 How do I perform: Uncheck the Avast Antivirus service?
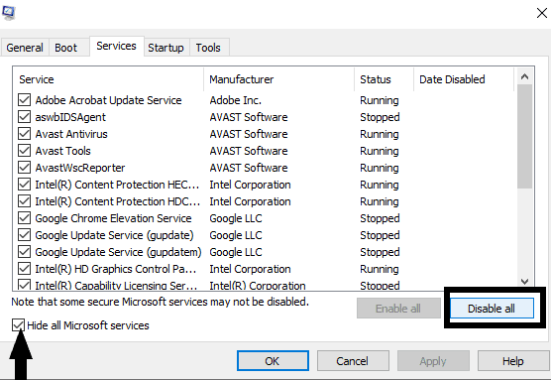tap(24, 134)
